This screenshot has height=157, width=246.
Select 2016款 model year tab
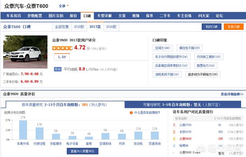(111, 27)
